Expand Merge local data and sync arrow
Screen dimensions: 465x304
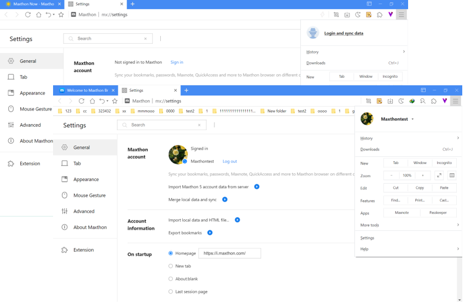coord(225,200)
